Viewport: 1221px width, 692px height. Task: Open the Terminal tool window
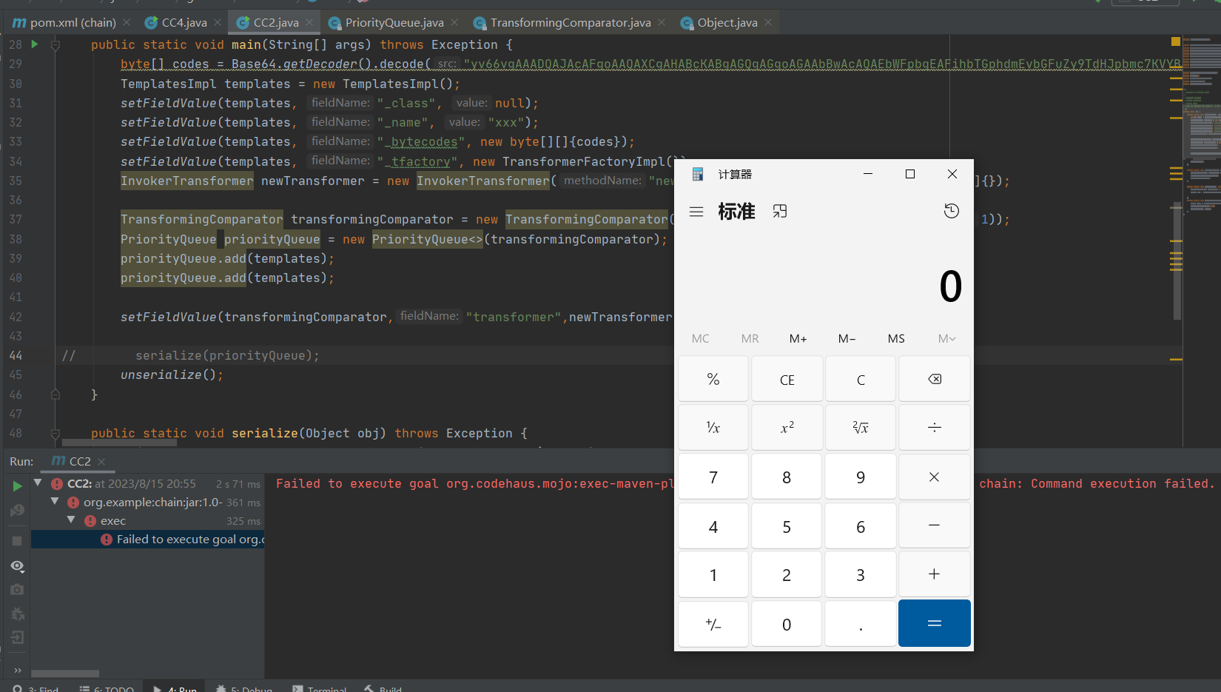click(x=320, y=688)
